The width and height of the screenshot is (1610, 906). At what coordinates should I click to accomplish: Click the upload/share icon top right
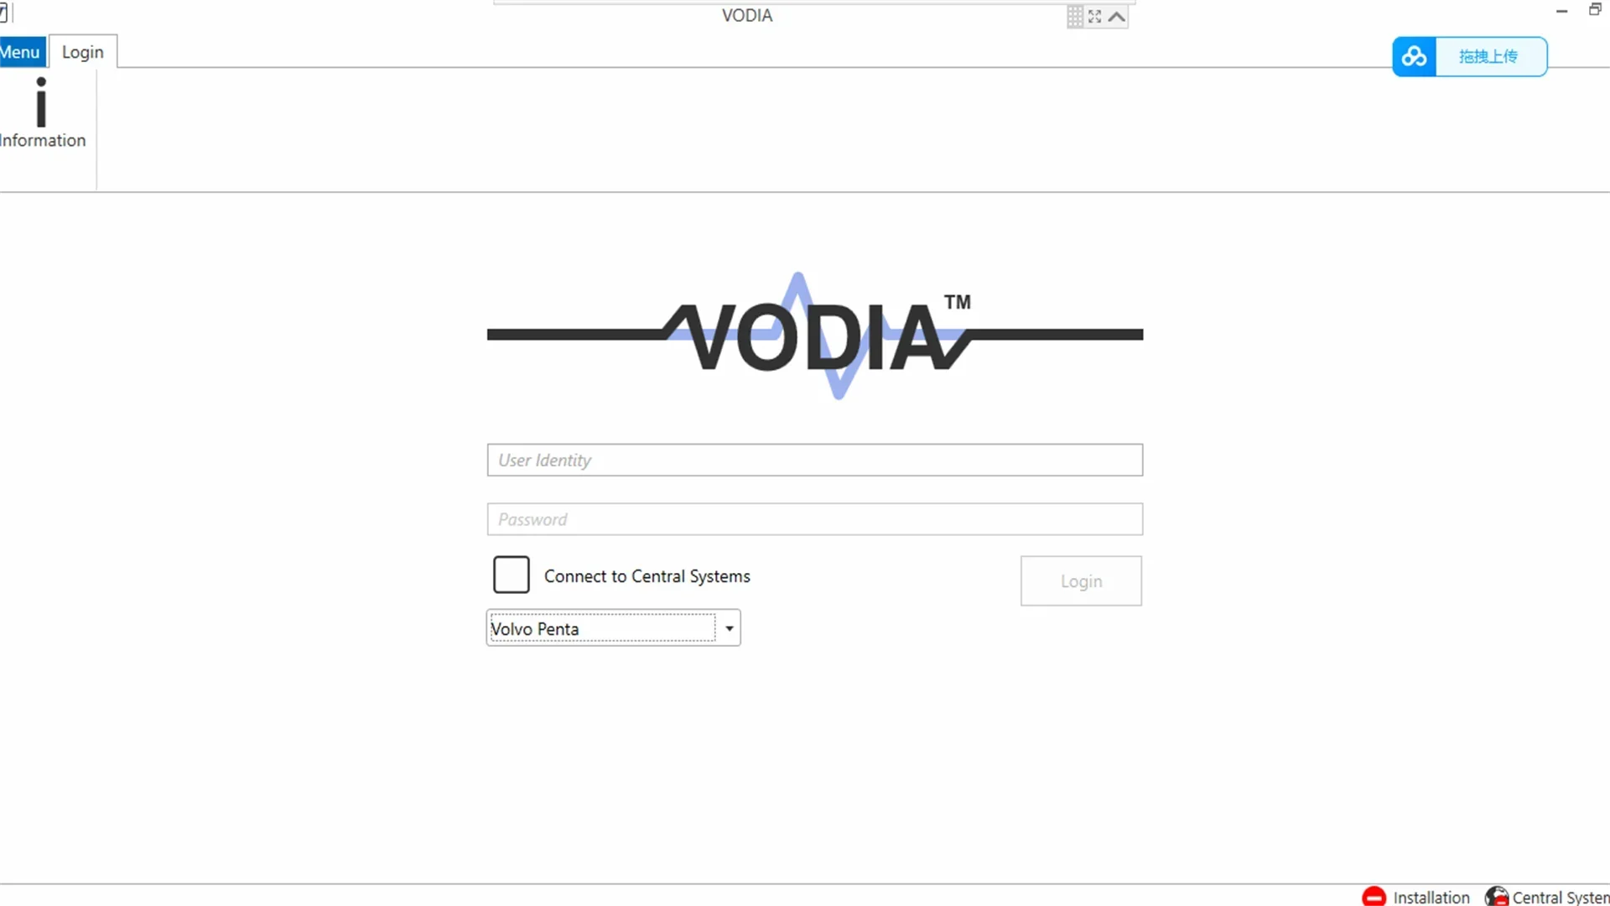[1413, 56]
